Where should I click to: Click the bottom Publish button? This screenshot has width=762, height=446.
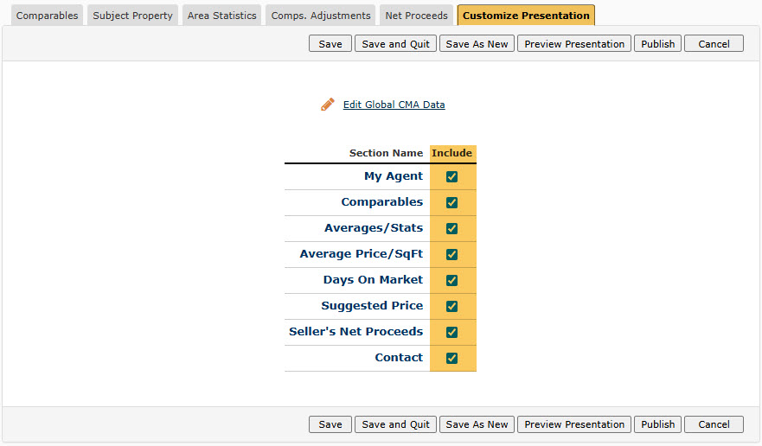pyautogui.click(x=657, y=424)
